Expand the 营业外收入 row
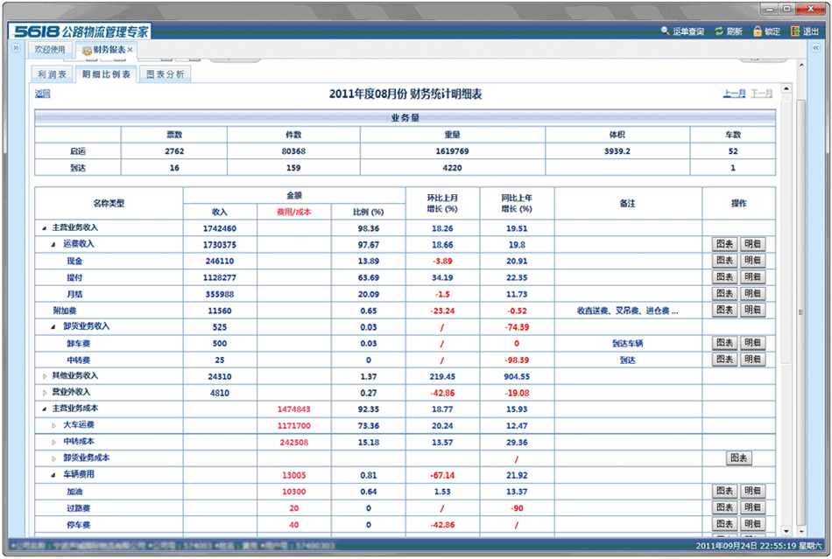Screen dimensions: 832x559 [45, 392]
